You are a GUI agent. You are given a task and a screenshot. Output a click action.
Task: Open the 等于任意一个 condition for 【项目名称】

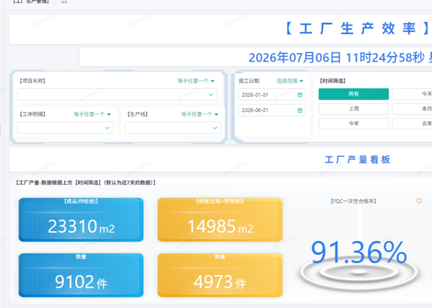click(x=196, y=81)
